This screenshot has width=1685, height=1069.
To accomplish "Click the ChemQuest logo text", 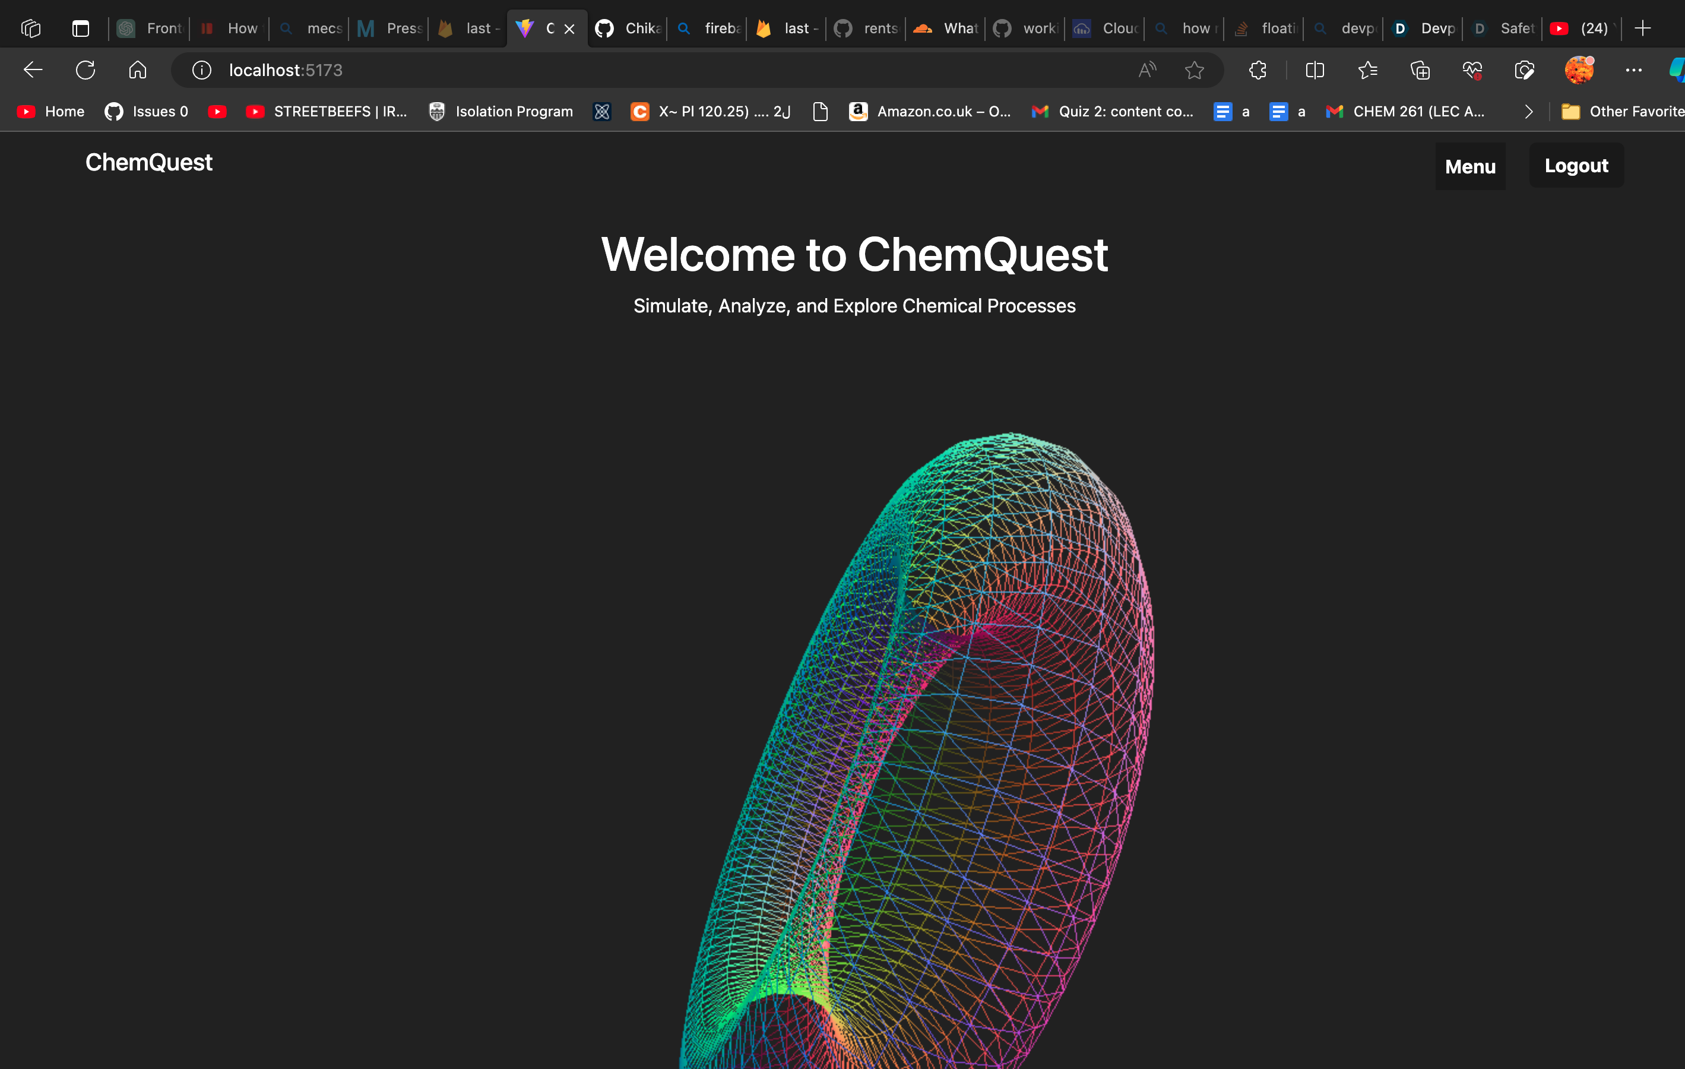I will (x=148, y=162).
